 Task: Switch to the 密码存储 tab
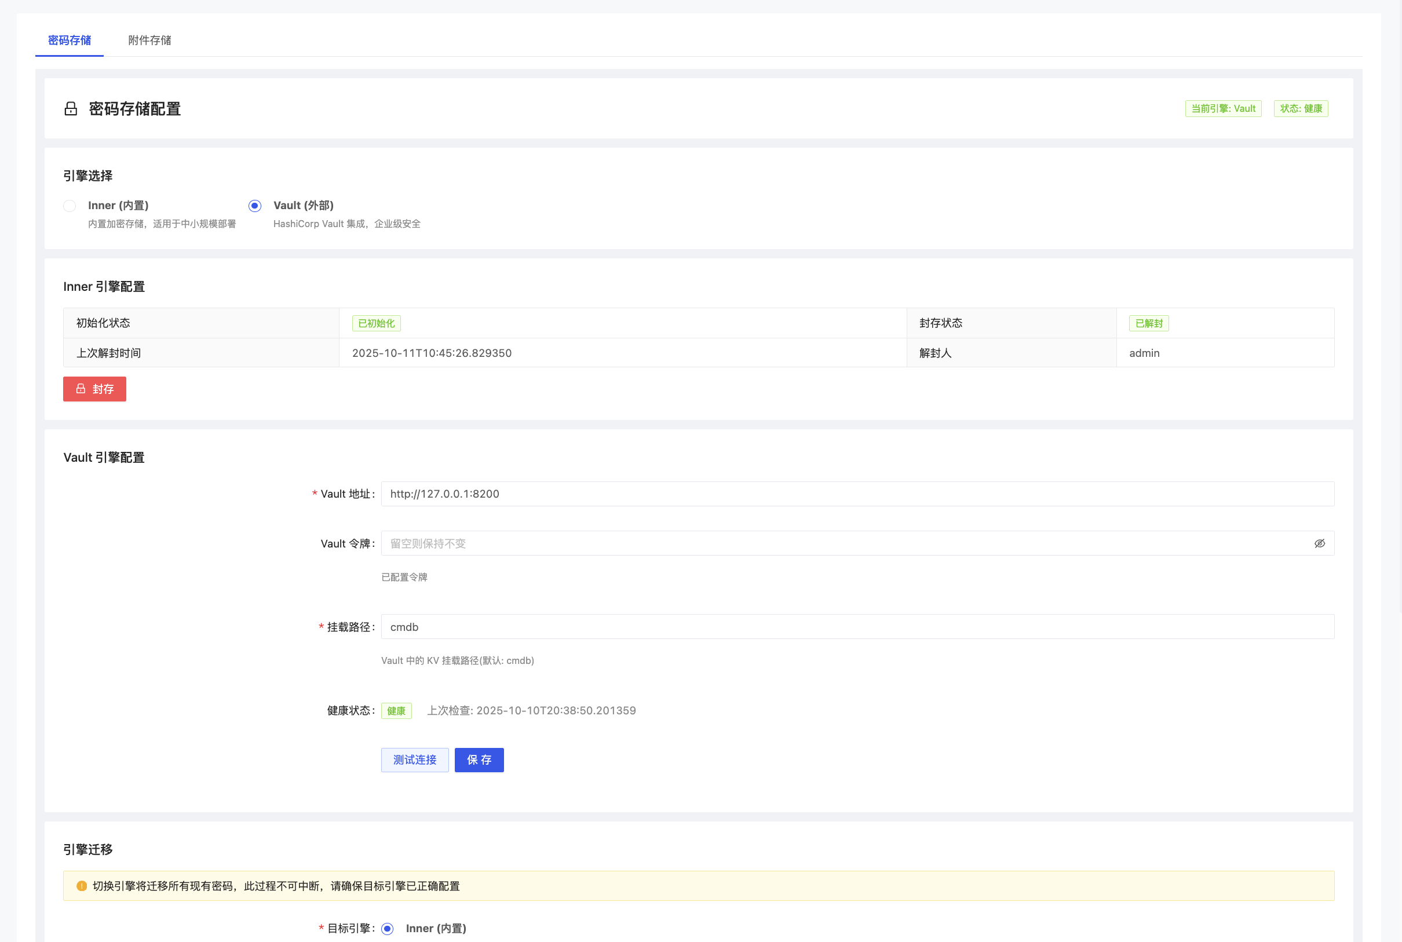(69, 40)
